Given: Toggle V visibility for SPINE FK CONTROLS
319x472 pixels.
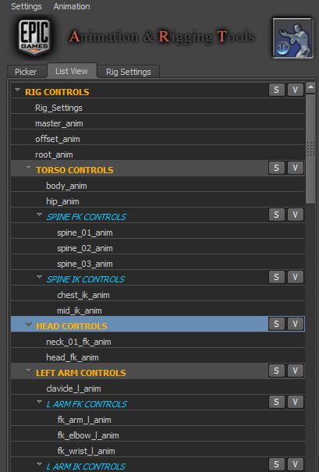Looking at the screenshot, I should pos(296,215).
